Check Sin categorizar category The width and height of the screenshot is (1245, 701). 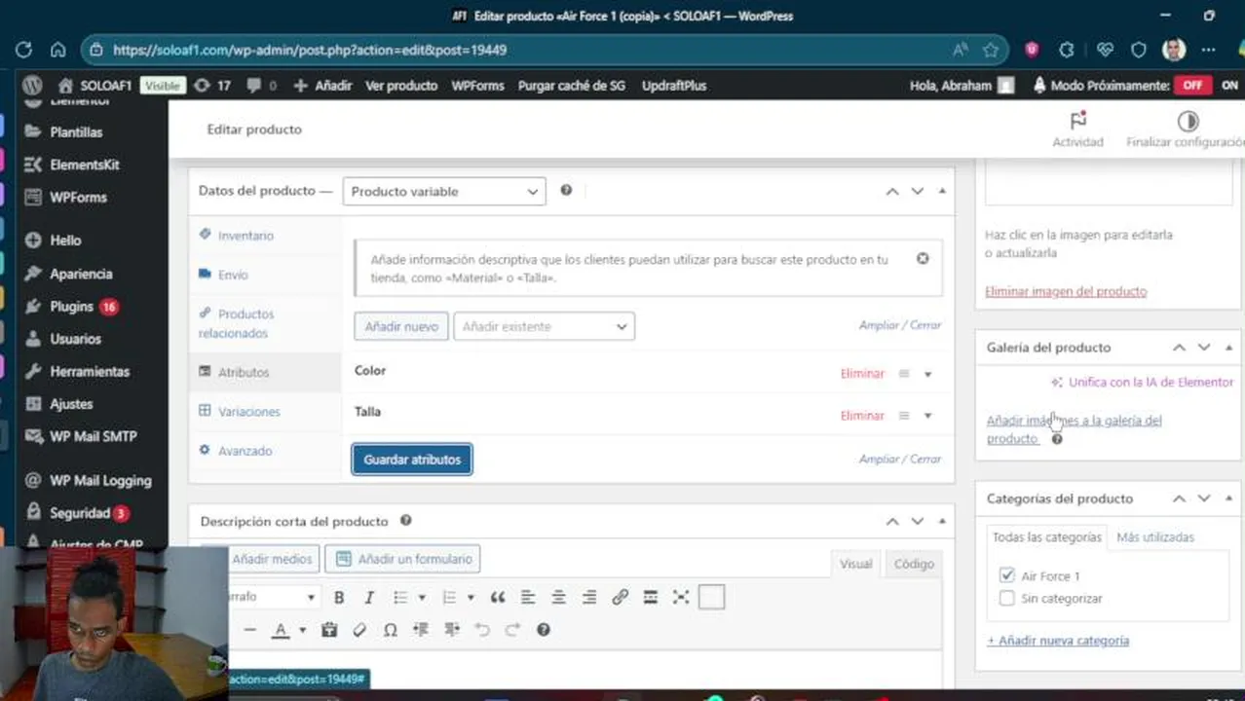(x=1007, y=599)
